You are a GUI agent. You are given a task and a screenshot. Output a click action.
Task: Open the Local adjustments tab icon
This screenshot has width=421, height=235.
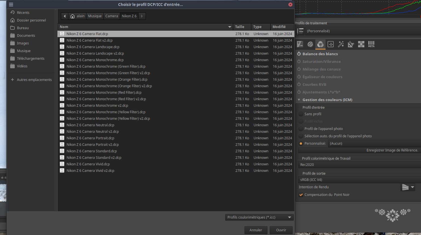coord(331,44)
